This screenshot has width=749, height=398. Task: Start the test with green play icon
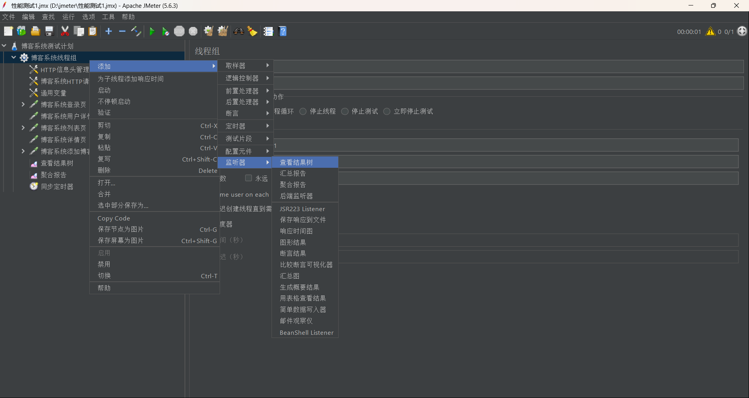point(152,31)
